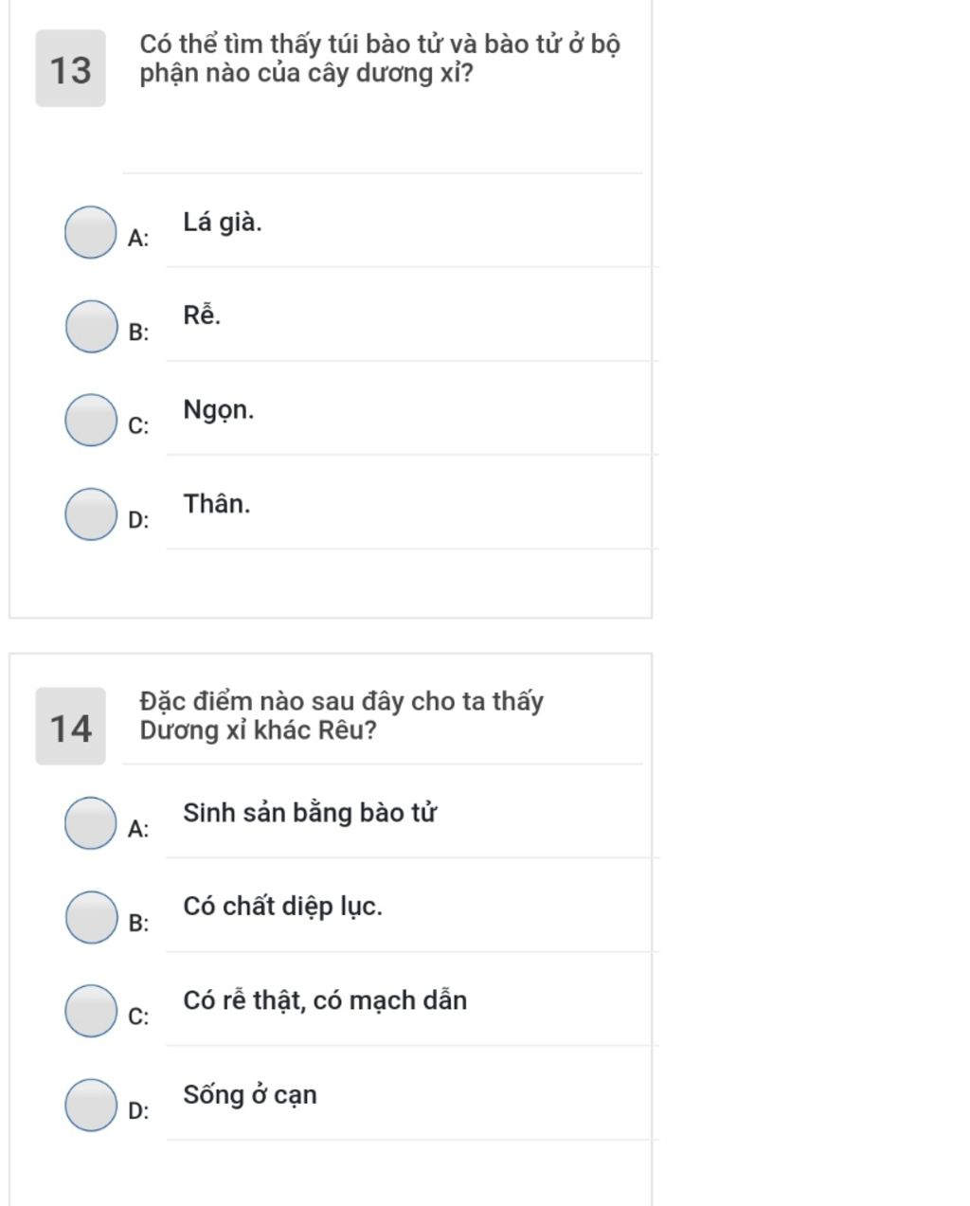This screenshot has width=970, height=1206.
Task: Click question 13 text about cây dương xỉ
Action: pos(379,59)
